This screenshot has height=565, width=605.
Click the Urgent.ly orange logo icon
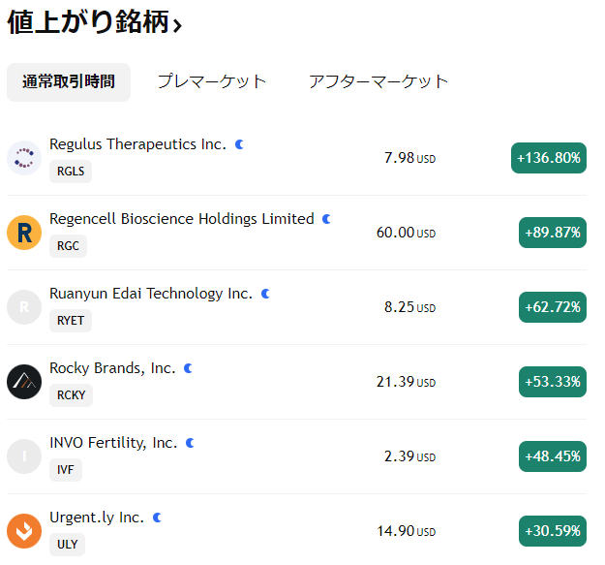24,531
